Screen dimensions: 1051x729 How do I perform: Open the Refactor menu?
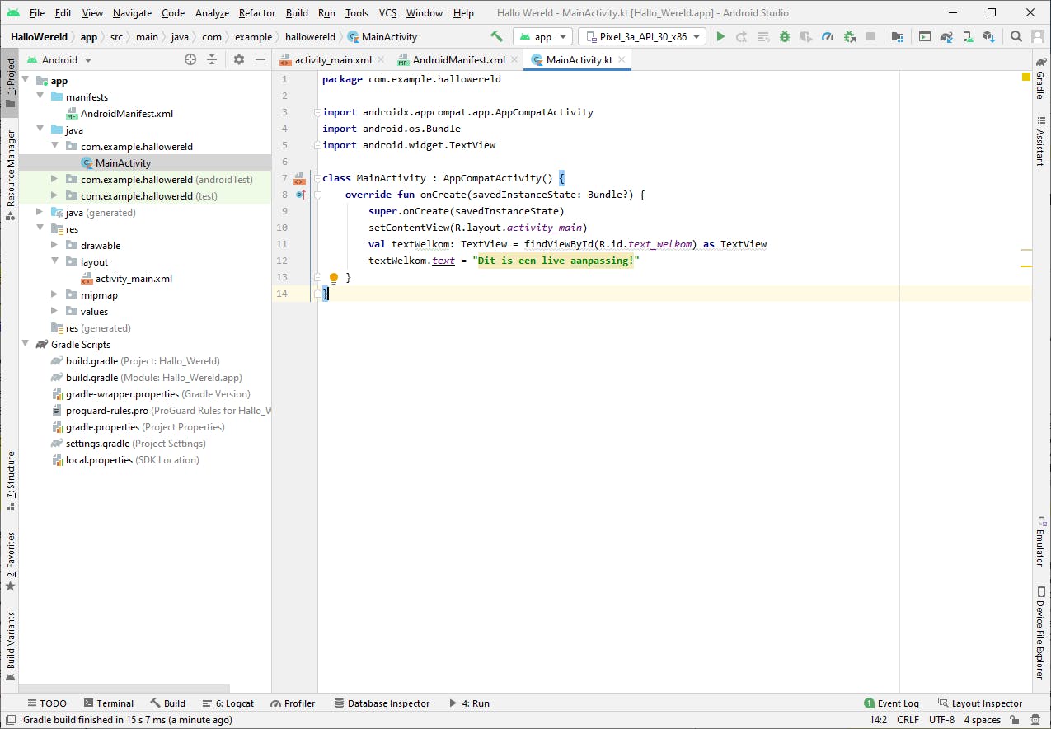coord(257,13)
